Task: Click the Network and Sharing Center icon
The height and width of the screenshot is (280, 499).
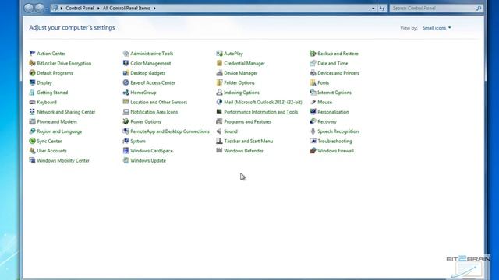Action: click(32, 112)
